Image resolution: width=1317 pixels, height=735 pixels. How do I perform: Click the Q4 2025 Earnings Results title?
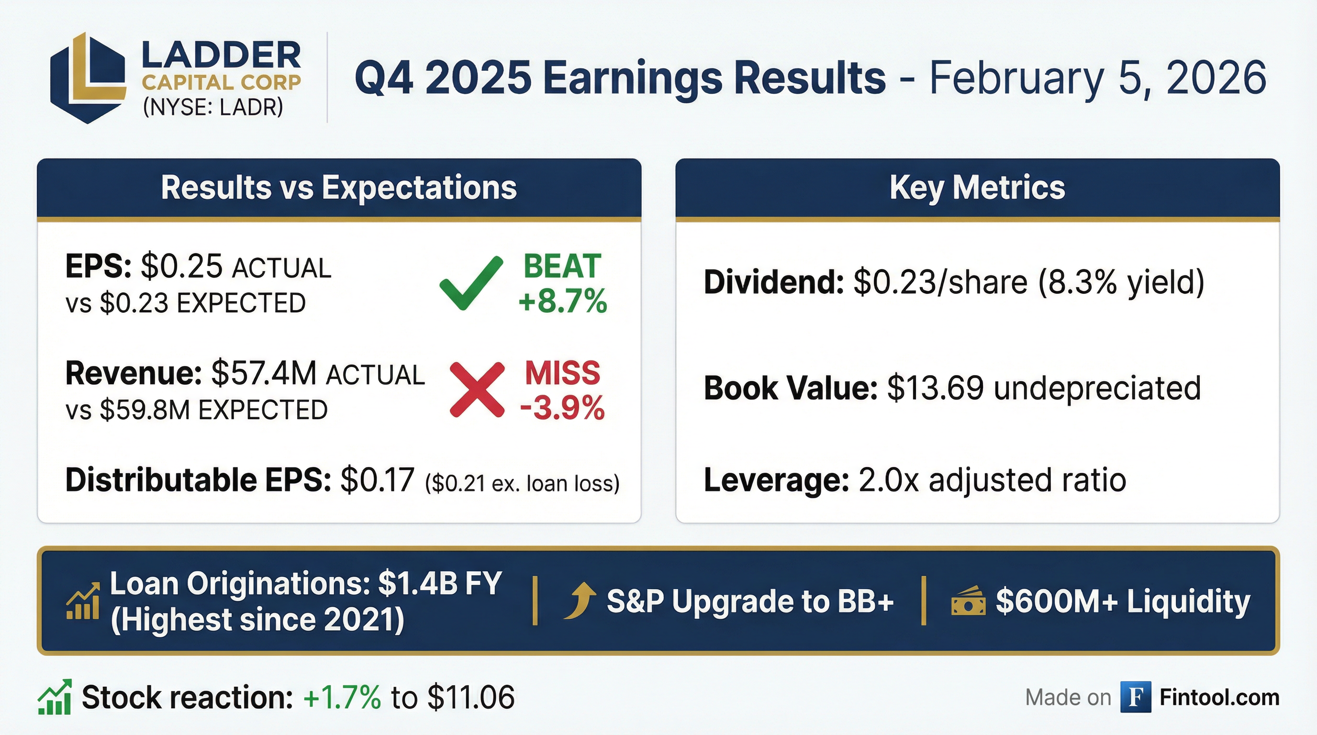tap(620, 78)
